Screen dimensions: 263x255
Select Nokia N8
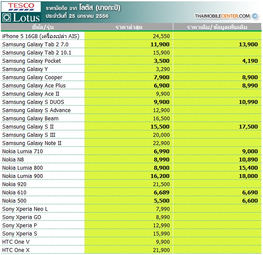click(13, 159)
